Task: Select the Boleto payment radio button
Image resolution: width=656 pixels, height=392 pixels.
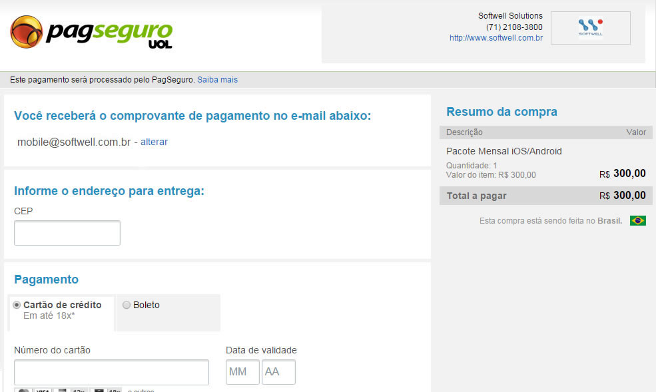Action: pos(127,305)
